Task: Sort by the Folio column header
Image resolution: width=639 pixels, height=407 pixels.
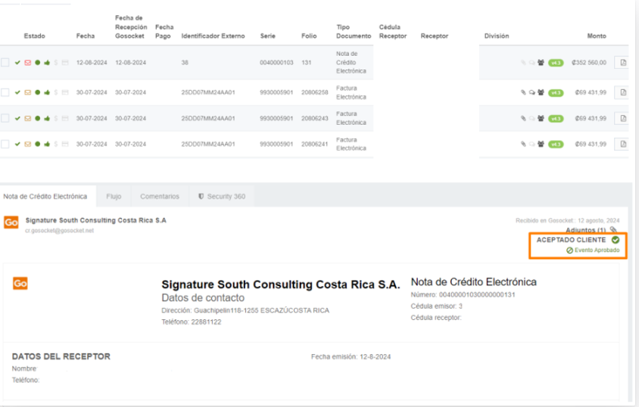Action: coord(309,36)
